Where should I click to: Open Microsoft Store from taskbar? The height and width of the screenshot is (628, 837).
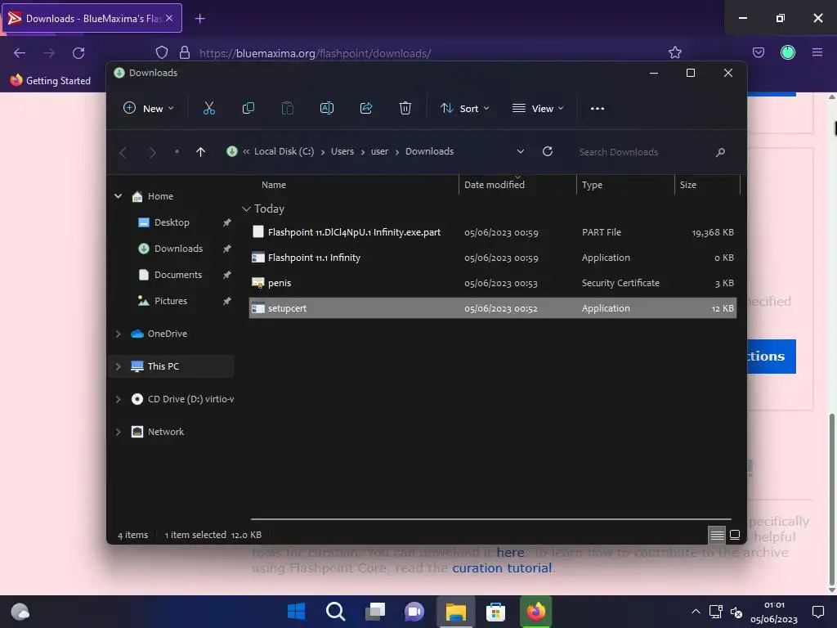point(495,612)
